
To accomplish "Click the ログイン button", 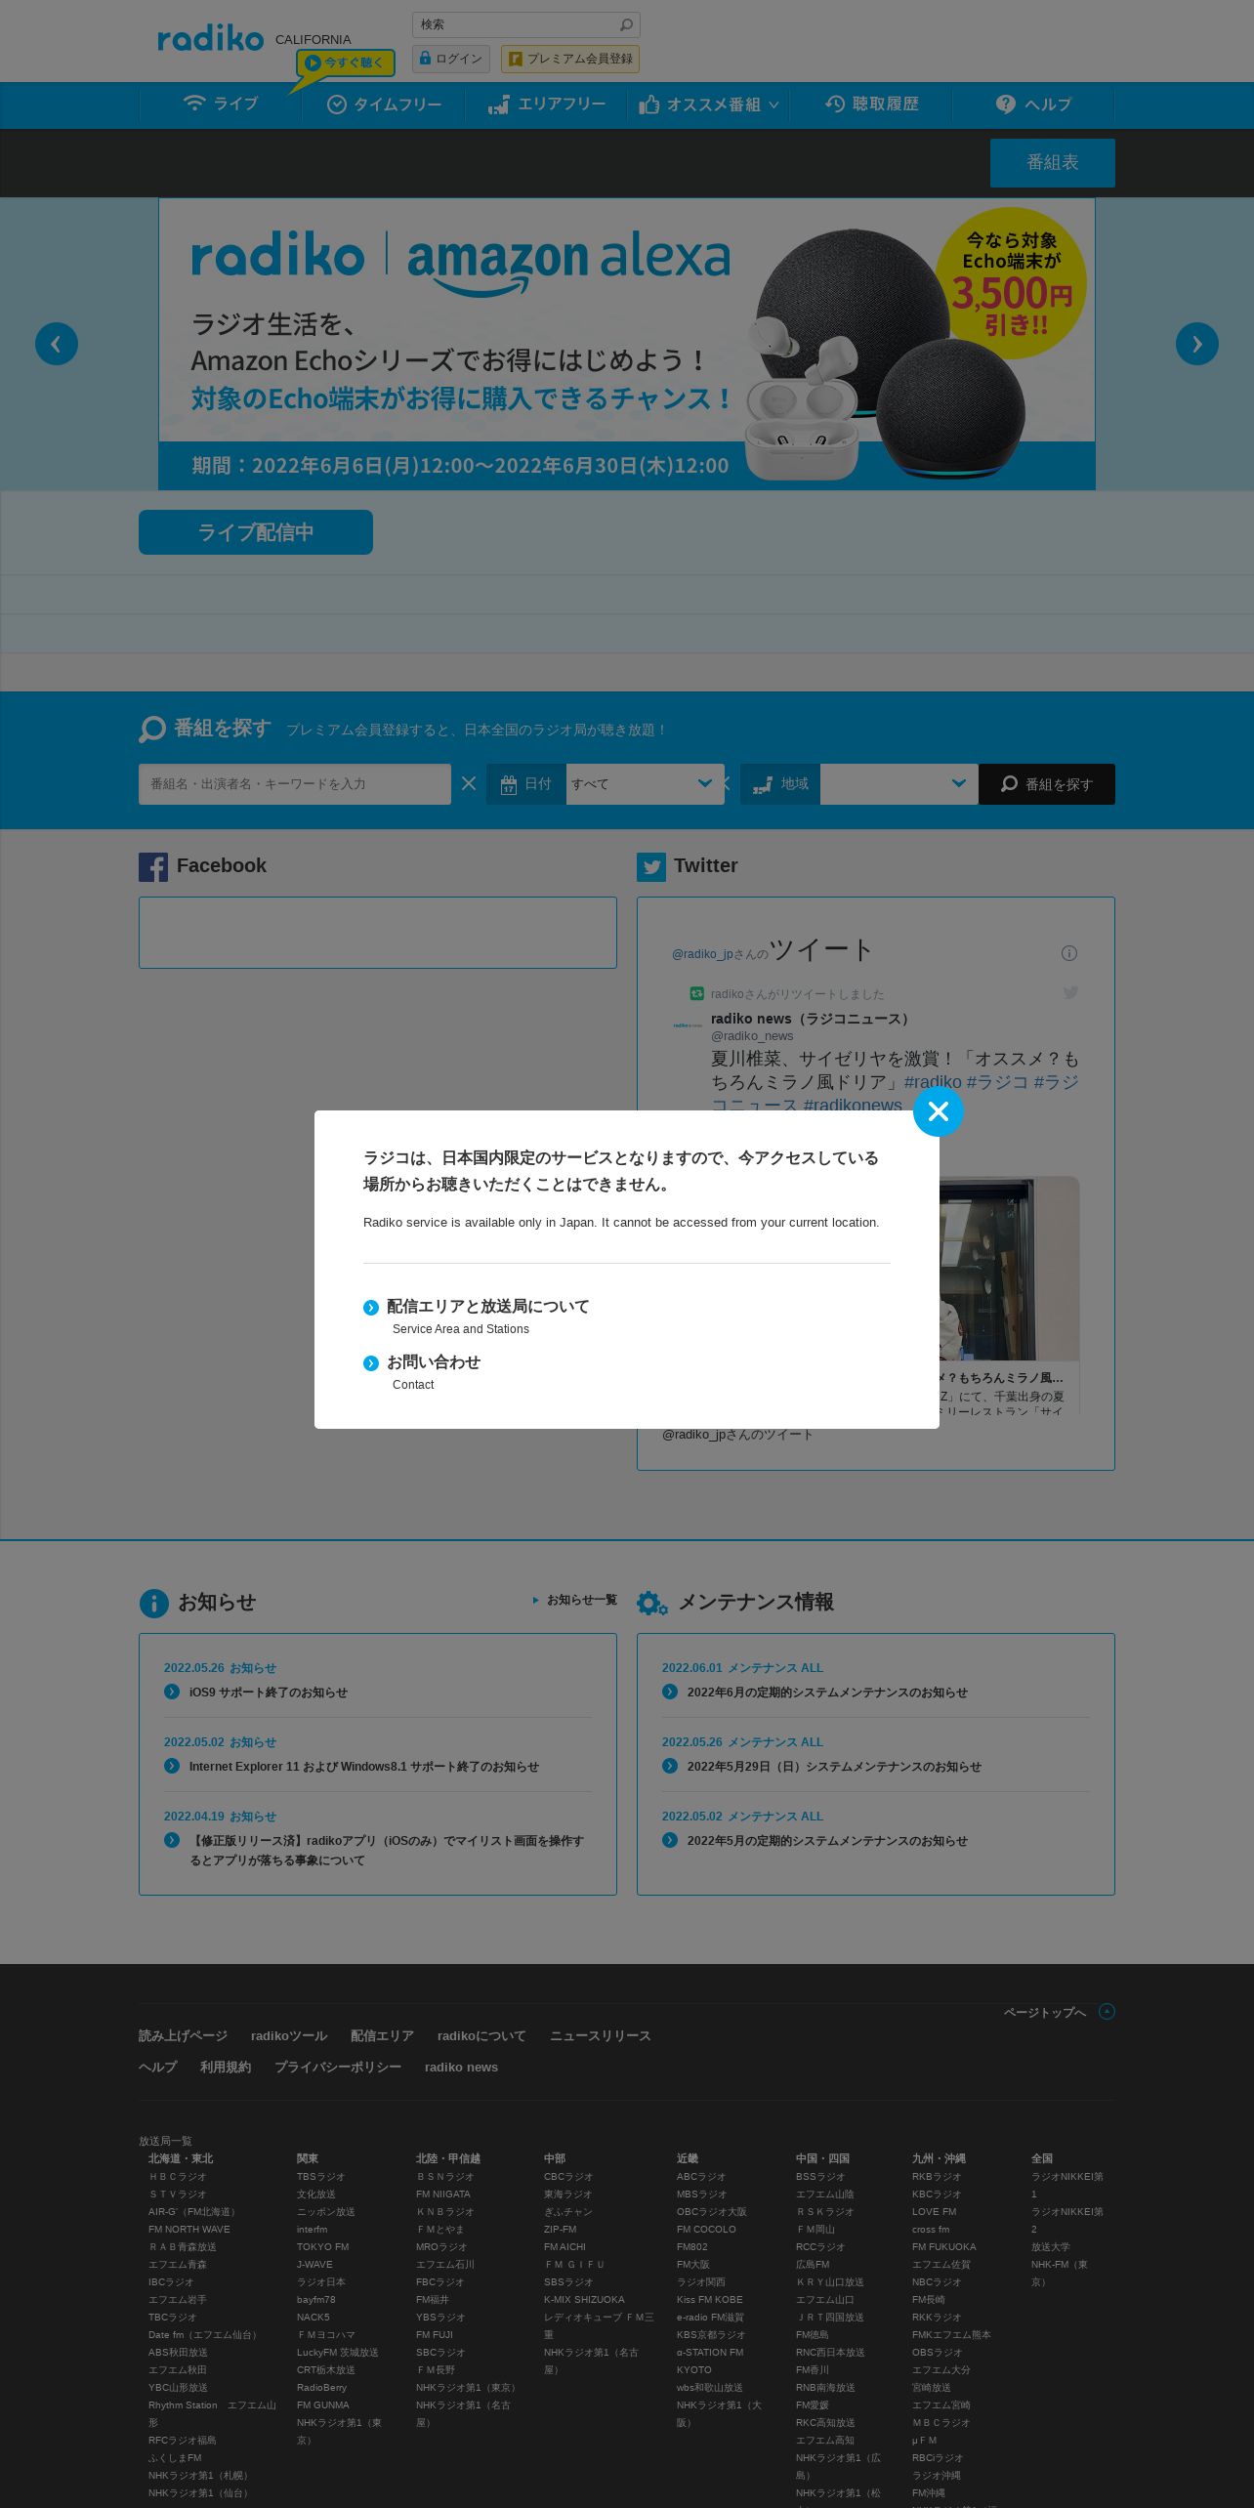I will [x=451, y=59].
